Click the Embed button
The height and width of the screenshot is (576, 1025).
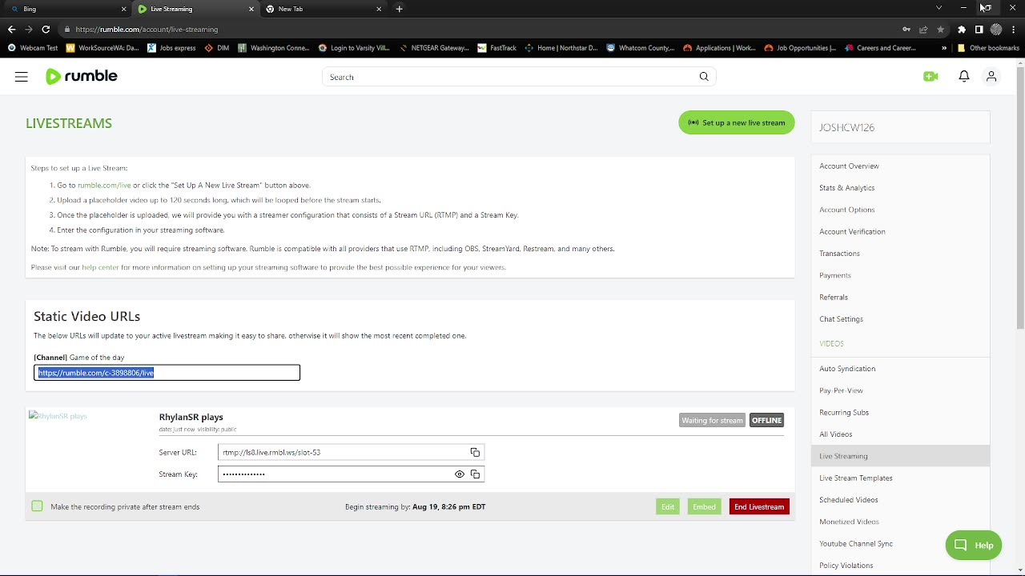click(704, 506)
